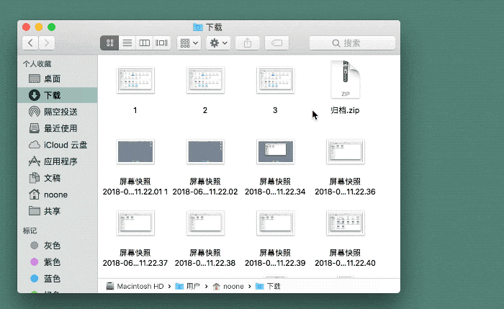Switch to gallery cover flow view
Screen dimensions: 504x309
(x=162, y=43)
